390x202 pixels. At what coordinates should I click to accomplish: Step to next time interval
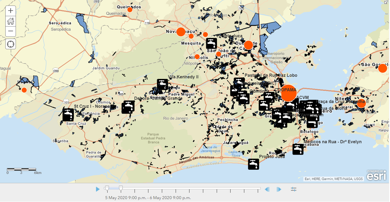point(279,189)
